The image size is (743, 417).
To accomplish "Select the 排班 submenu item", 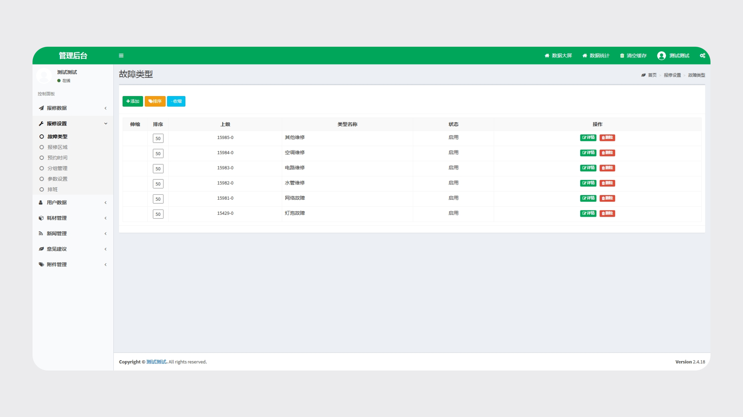I will [53, 190].
